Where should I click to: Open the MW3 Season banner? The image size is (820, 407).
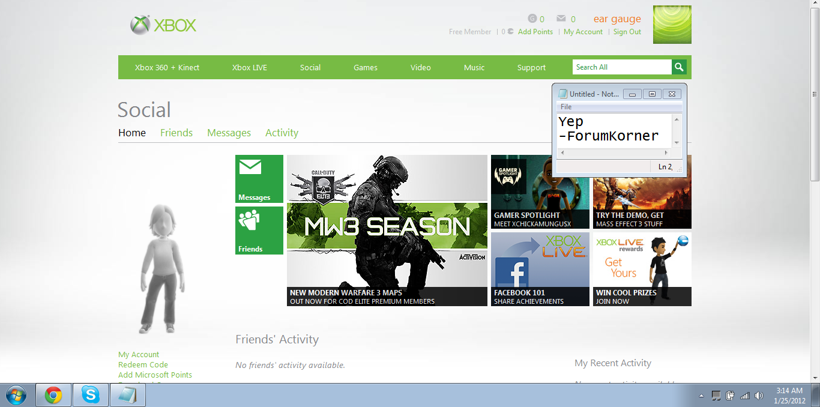tap(387, 231)
